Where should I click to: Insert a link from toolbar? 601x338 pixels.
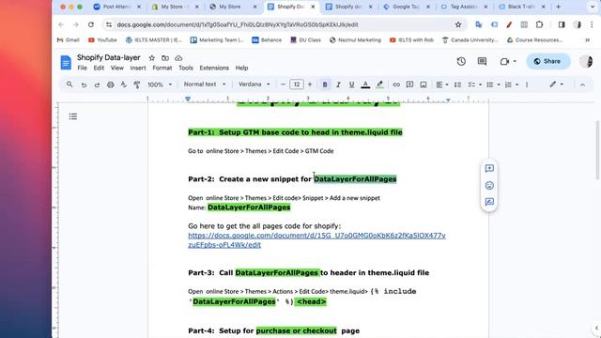point(396,84)
